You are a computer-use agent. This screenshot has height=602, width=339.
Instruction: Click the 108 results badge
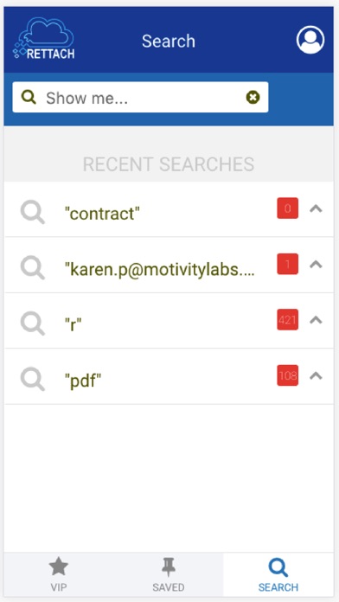click(288, 375)
